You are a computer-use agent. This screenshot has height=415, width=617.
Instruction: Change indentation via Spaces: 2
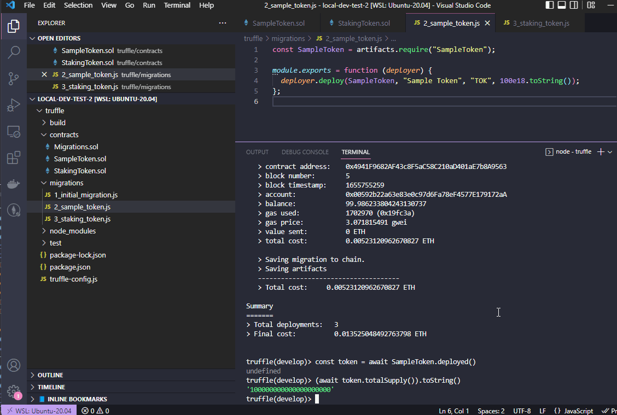pos(491,411)
